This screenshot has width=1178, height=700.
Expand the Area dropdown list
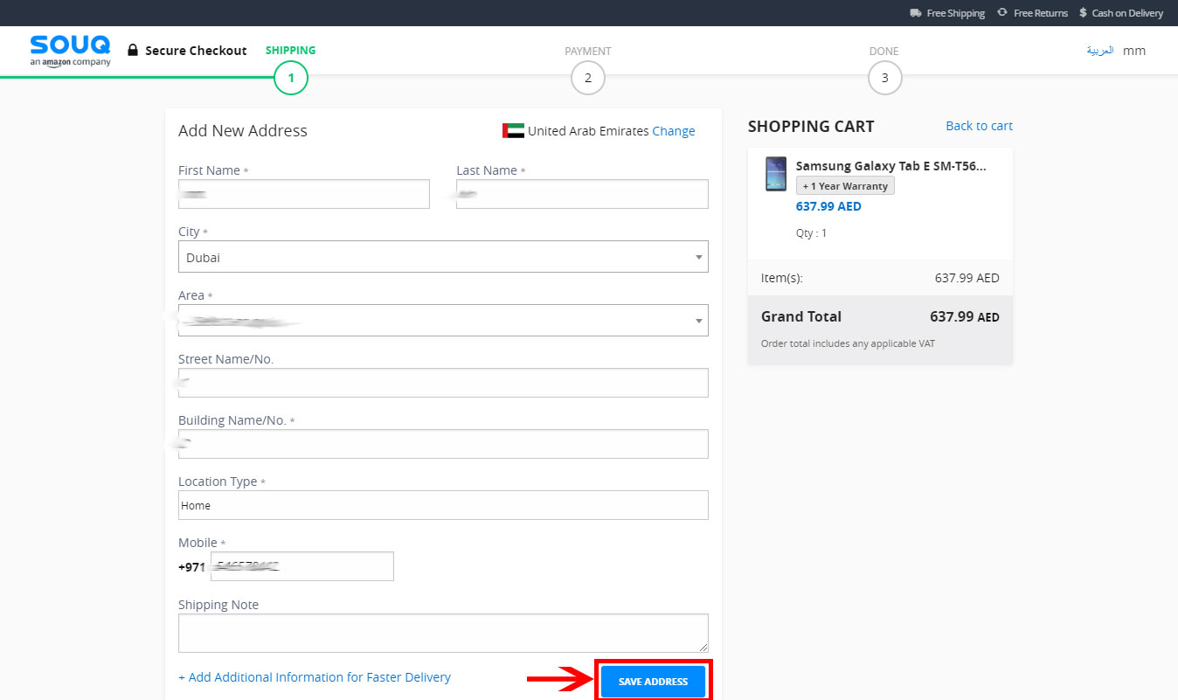point(443,321)
